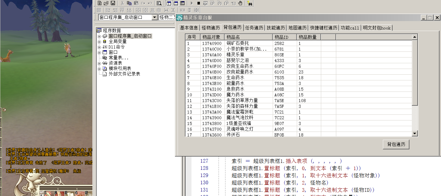
Task: Click the New file toolbar icon
Action: 100,3
